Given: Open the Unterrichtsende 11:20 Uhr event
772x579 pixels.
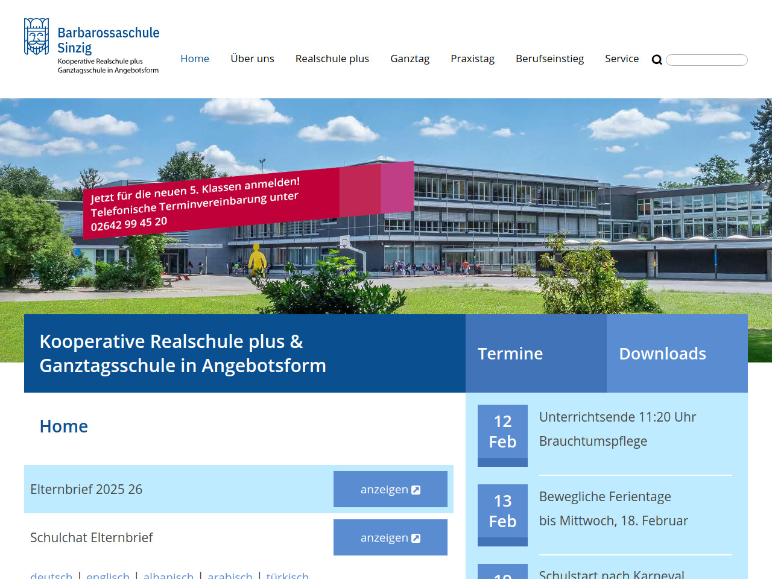Looking at the screenshot, I should [x=617, y=417].
